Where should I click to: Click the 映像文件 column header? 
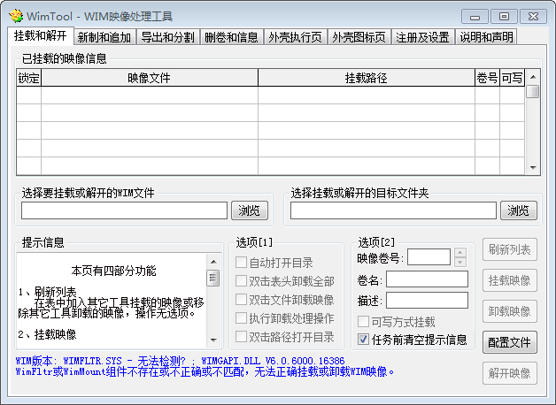[149, 79]
